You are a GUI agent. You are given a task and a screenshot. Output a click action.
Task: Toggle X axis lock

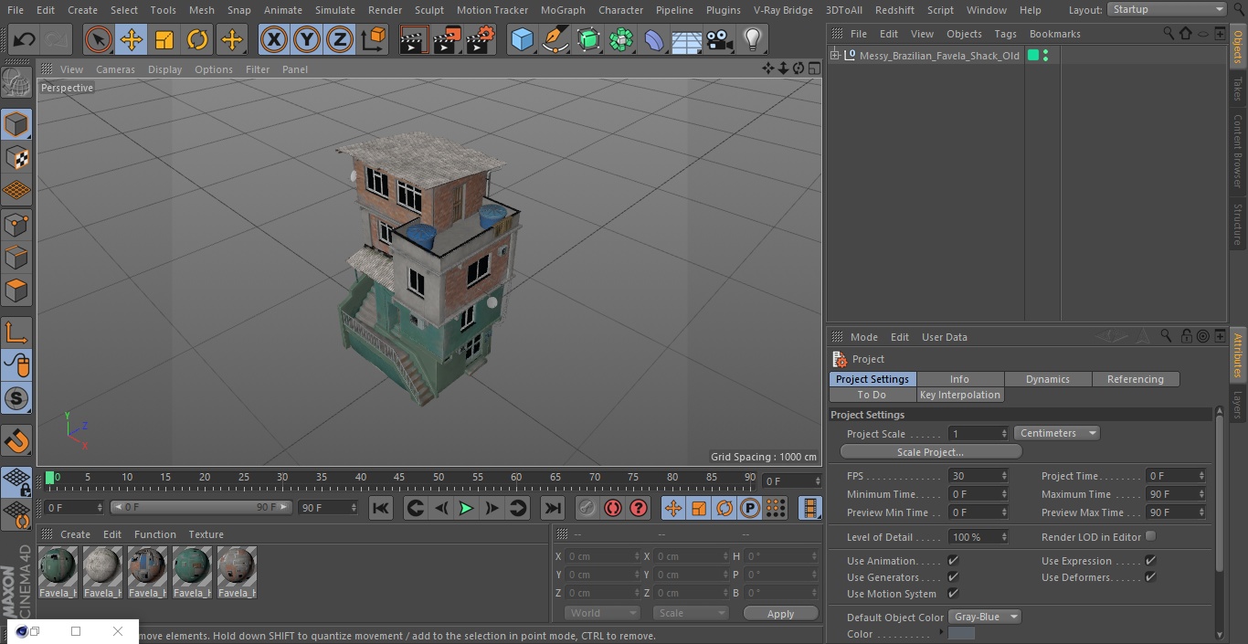coord(273,39)
